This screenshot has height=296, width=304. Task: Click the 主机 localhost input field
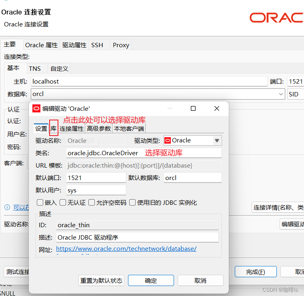tap(149, 82)
